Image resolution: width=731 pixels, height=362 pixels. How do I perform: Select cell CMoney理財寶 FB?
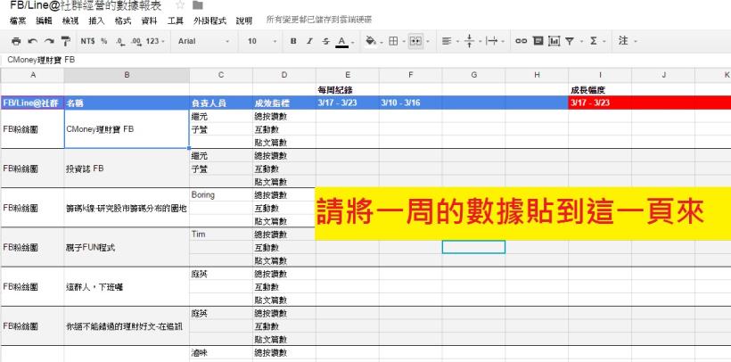point(127,129)
